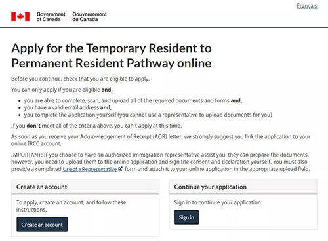Select the Create an account panel heading
This screenshot has height=241, width=328.
[41, 187]
